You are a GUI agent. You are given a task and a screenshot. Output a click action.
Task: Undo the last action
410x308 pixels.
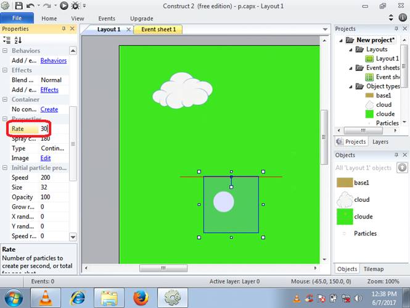30,6
